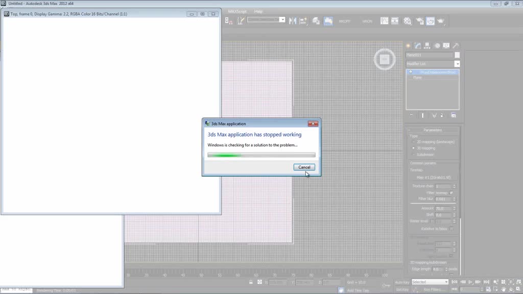Open the Manage Layers dialog
The height and width of the screenshot is (294, 523).
point(316,21)
